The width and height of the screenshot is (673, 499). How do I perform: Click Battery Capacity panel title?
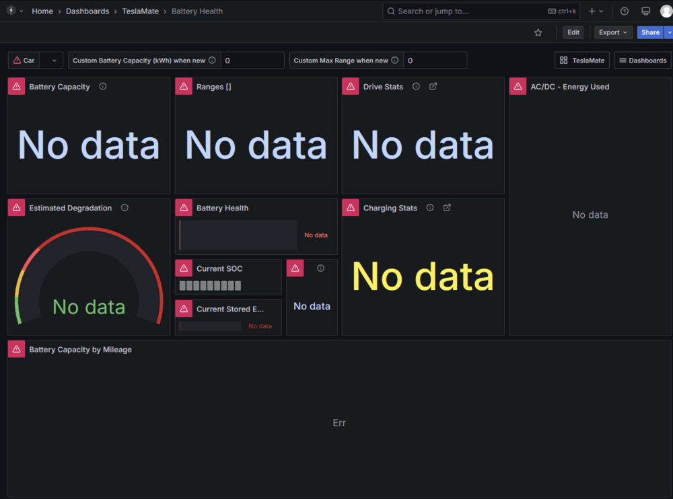coord(60,87)
